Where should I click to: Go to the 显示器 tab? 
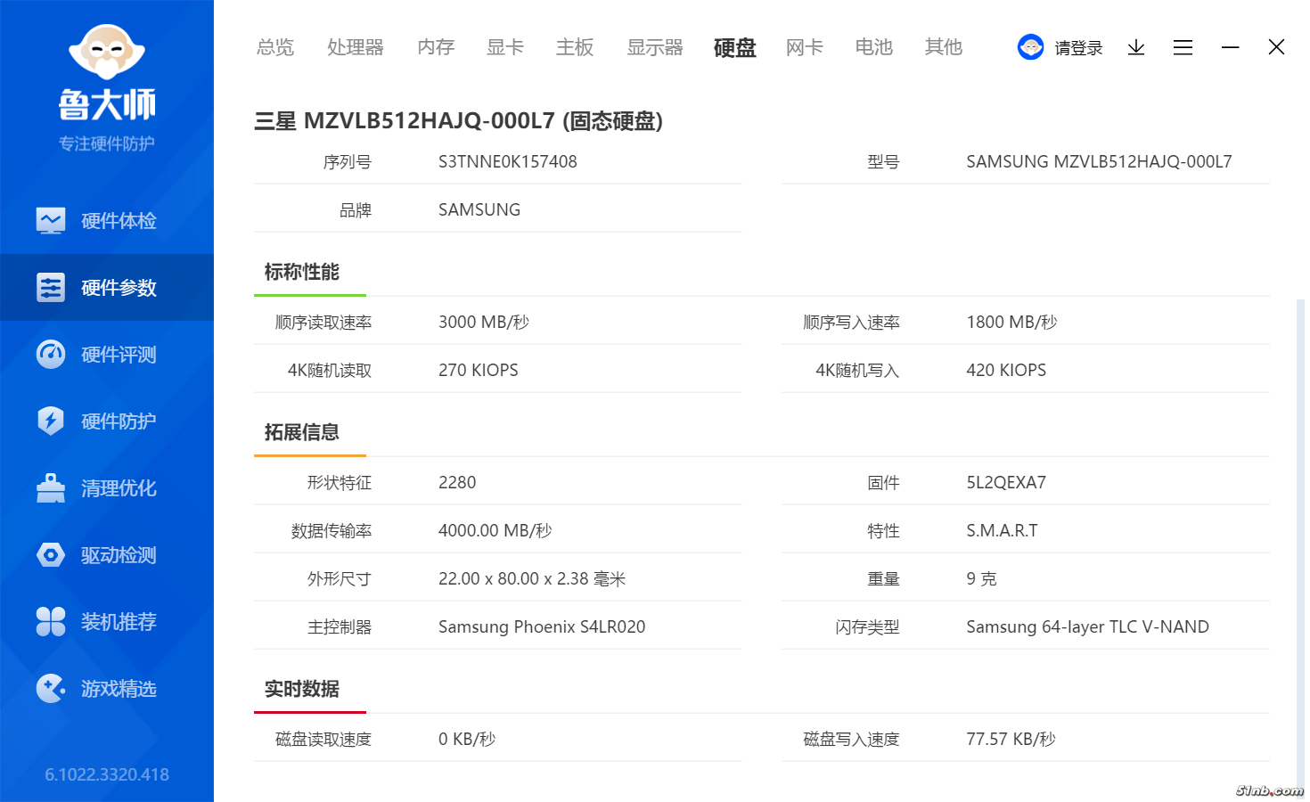coord(654,47)
